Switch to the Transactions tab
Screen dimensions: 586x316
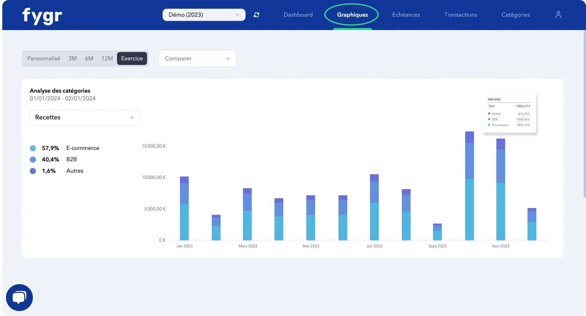pos(461,15)
